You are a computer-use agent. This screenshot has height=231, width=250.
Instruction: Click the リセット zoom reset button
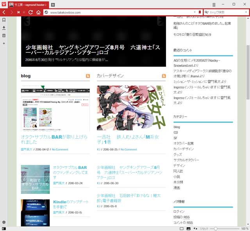tap(204, 229)
